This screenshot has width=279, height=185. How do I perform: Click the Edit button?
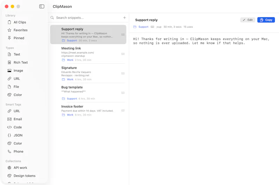248,20
